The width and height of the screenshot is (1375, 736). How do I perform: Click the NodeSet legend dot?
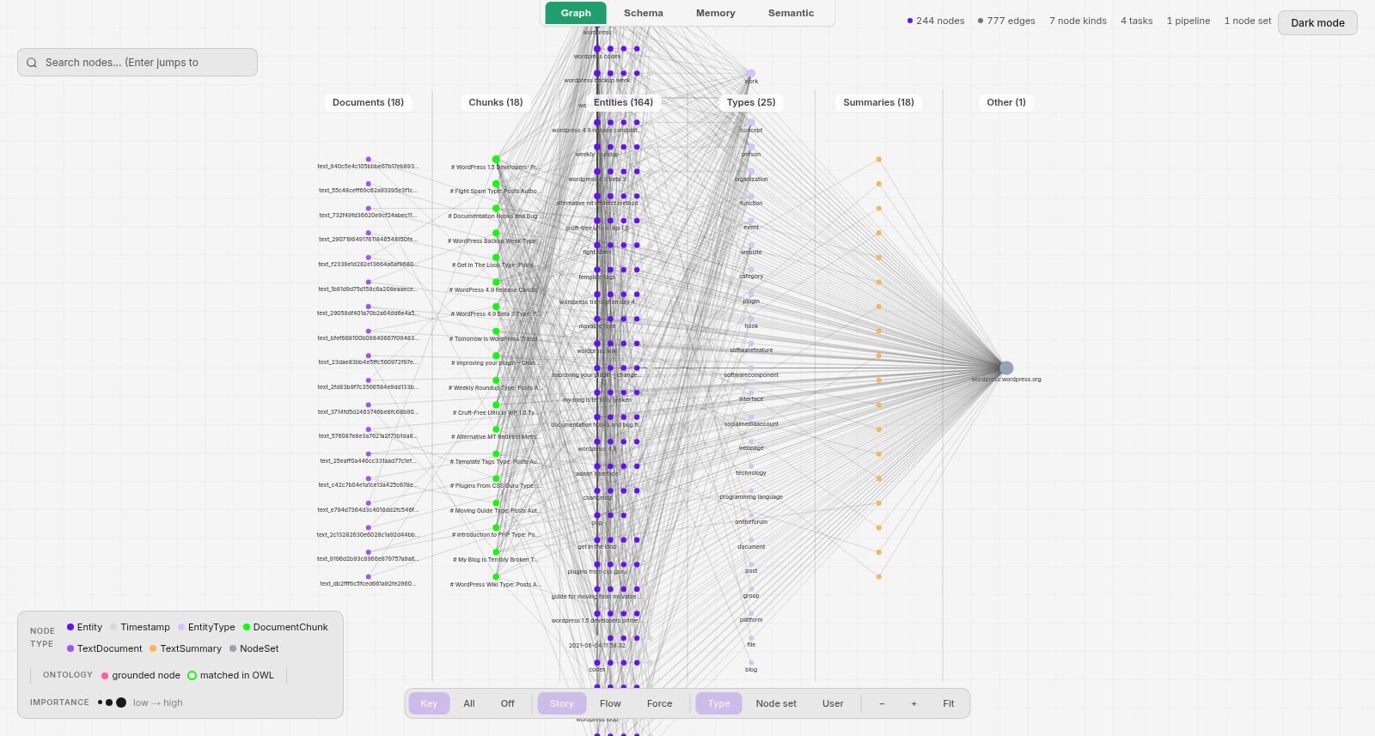coord(233,648)
